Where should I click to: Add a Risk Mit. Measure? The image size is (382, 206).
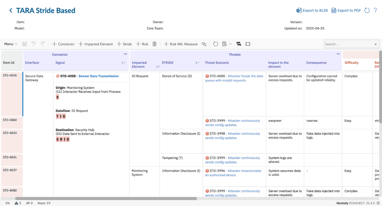(x=181, y=44)
